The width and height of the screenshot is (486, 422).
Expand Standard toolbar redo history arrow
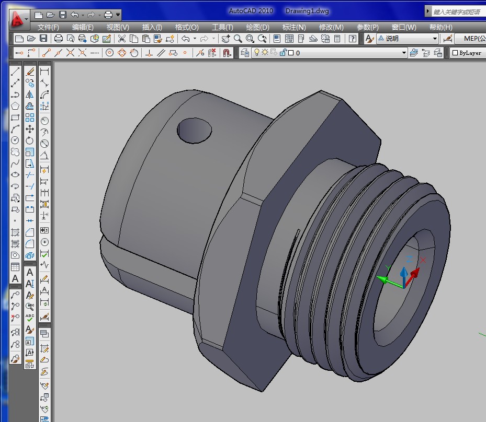click(213, 39)
